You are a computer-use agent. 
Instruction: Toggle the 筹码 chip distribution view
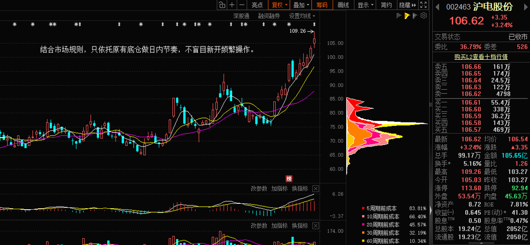321,5
